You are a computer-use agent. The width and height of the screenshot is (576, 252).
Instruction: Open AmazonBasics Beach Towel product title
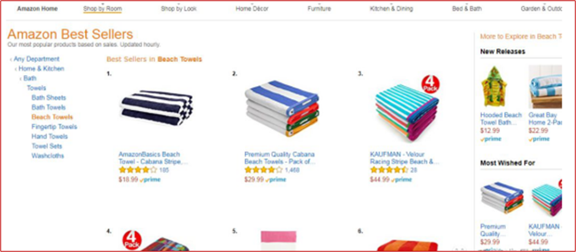[153, 158]
